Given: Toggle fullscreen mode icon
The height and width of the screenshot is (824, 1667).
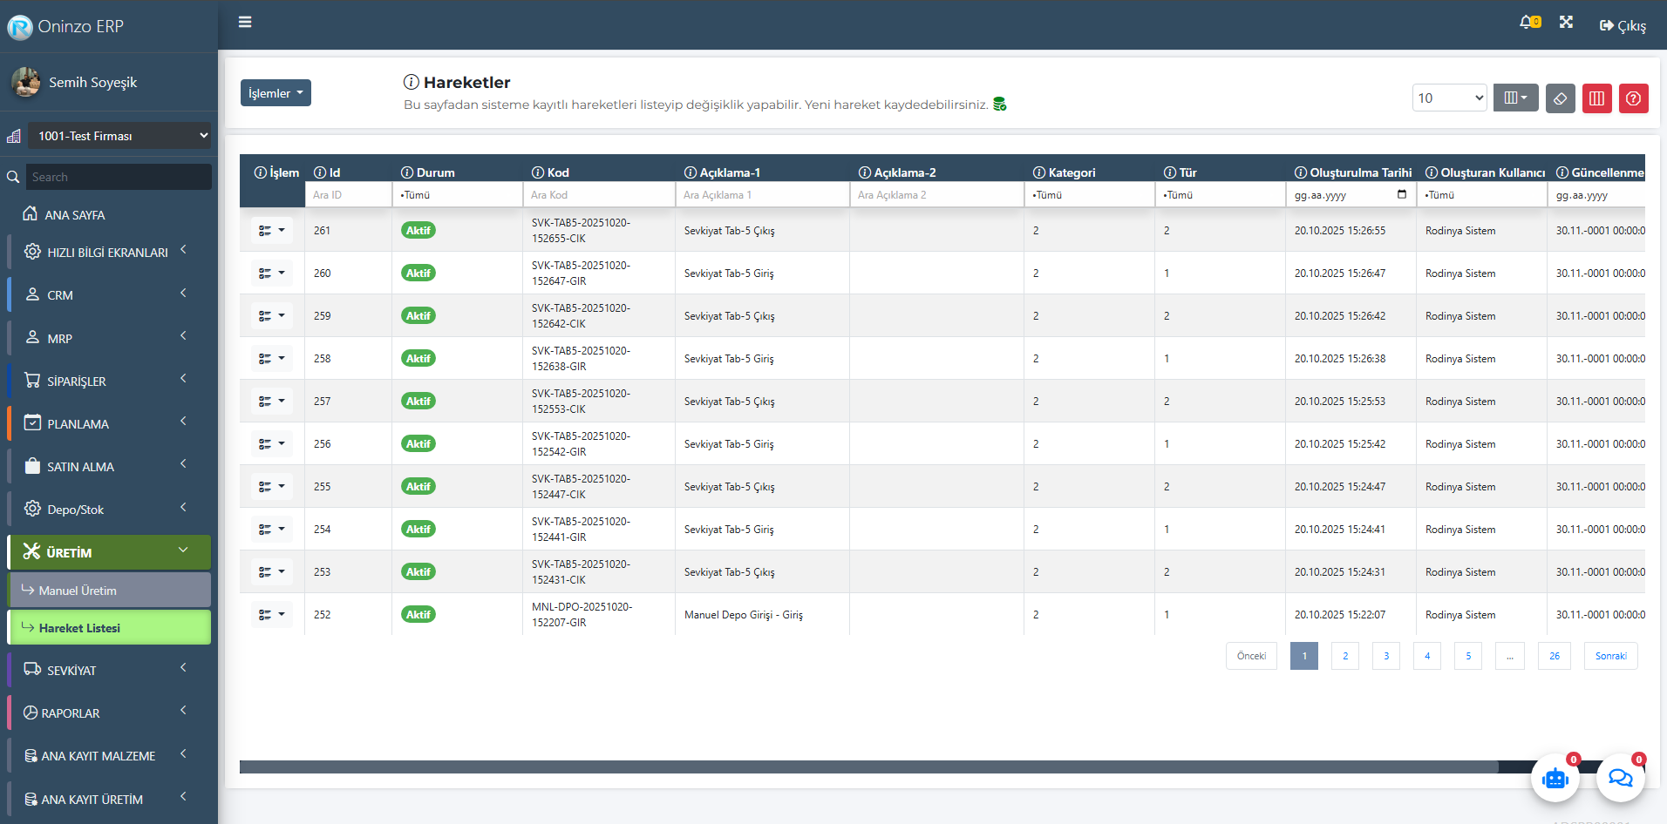Looking at the screenshot, I should (1566, 23).
